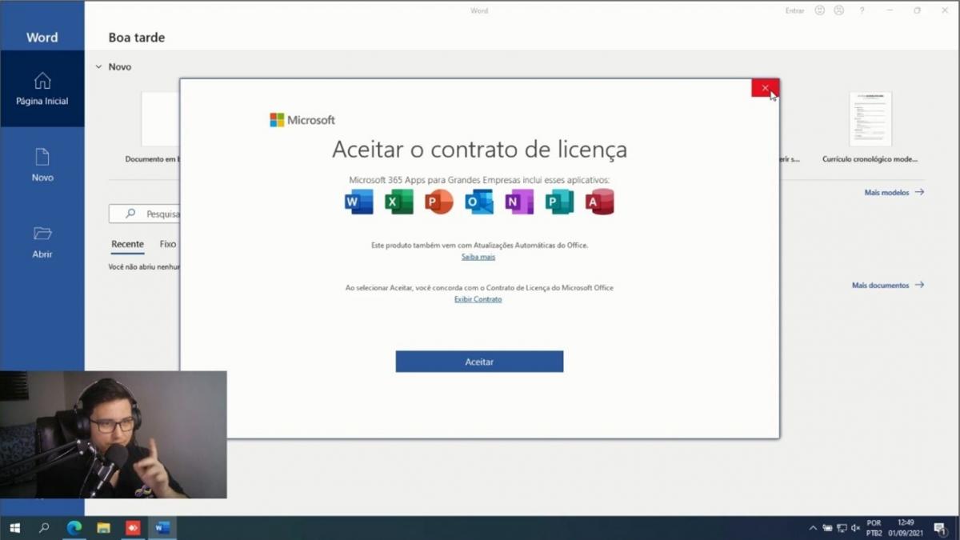Image resolution: width=960 pixels, height=540 pixels.
Task: Click the Word app icon in dialog
Action: pos(358,202)
